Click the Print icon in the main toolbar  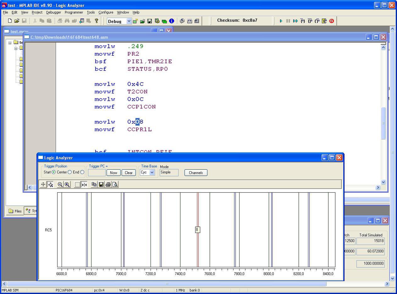[x=60, y=21]
